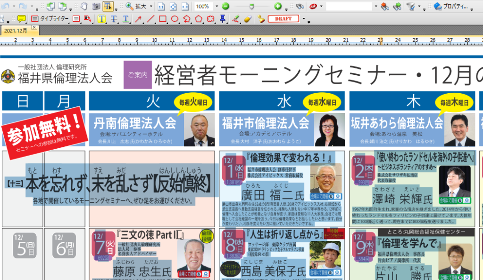Click the 坂井あわら倫理法人会 heading
This screenshot has width=483, height=280.
tap(397, 124)
